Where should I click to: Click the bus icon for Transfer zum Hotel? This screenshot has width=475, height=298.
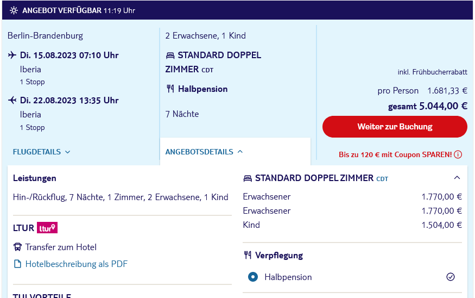(17, 247)
